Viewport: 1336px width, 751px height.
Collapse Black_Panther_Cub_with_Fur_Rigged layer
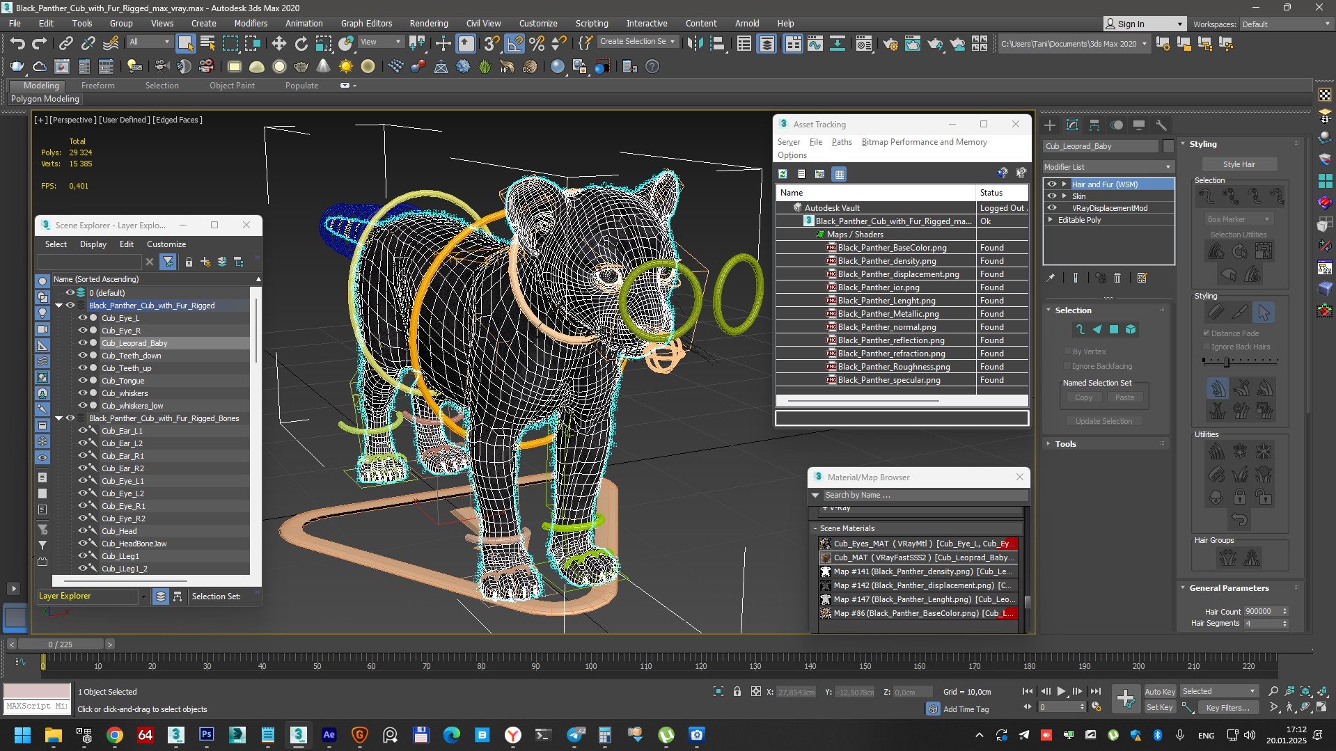tap(58, 306)
